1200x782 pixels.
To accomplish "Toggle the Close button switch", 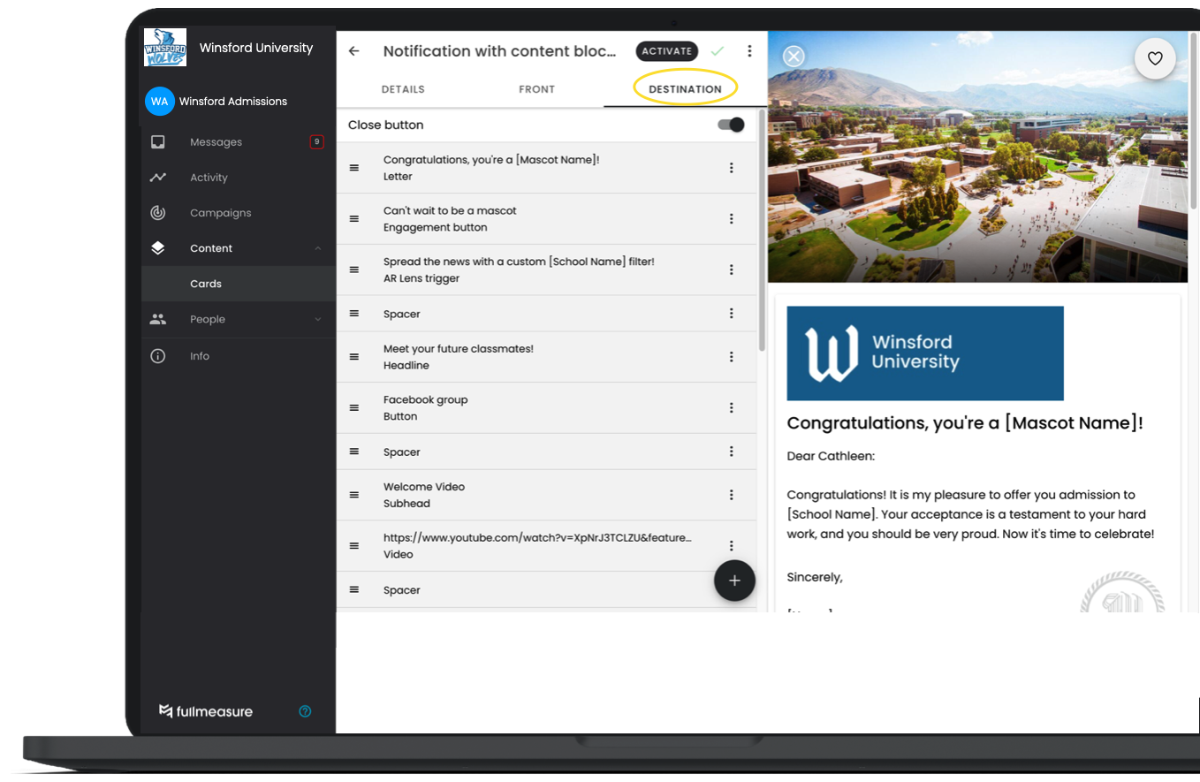I will point(731,125).
